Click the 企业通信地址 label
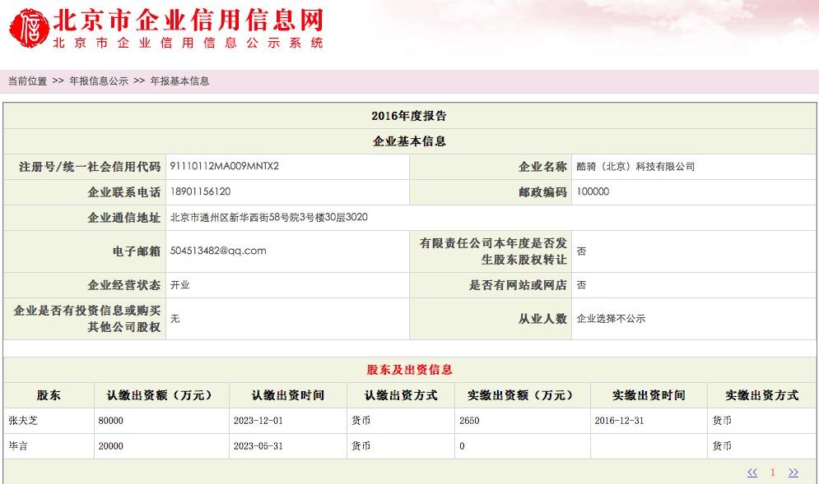The width and height of the screenshot is (819, 484). click(x=123, y=218)
